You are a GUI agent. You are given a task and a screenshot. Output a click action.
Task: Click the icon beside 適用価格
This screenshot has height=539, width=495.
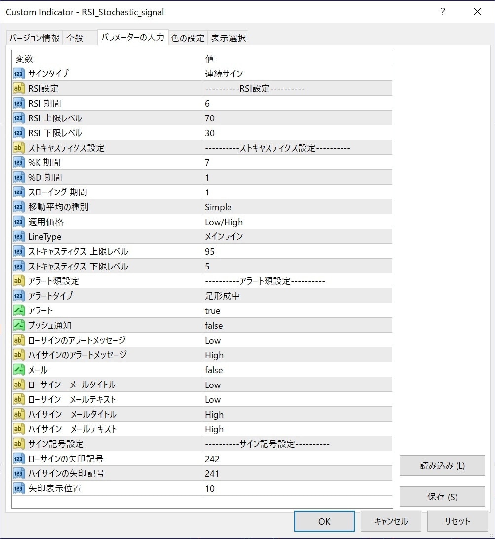19,222
